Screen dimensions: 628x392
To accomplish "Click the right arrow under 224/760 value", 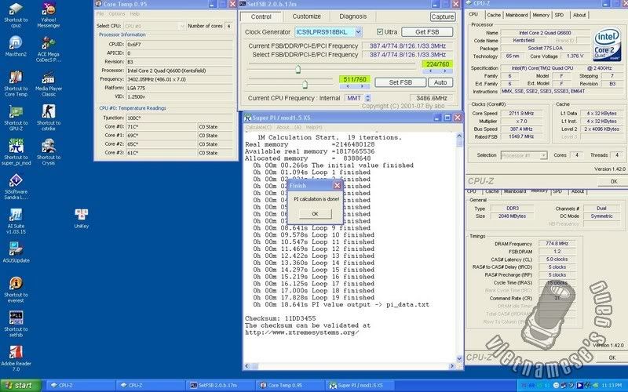I will 445,71.
